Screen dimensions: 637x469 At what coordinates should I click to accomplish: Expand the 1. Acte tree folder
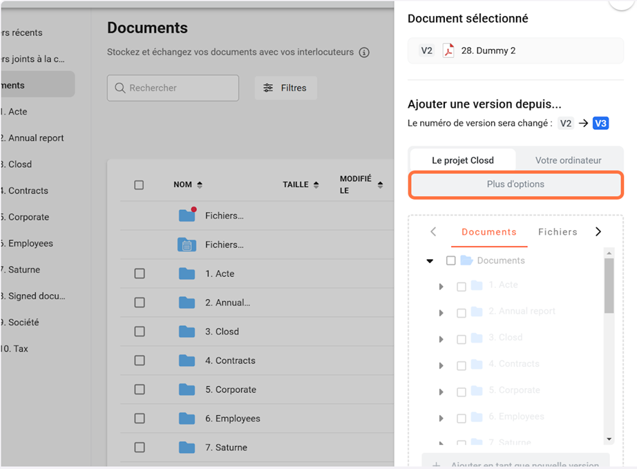[x=441, y=286]
